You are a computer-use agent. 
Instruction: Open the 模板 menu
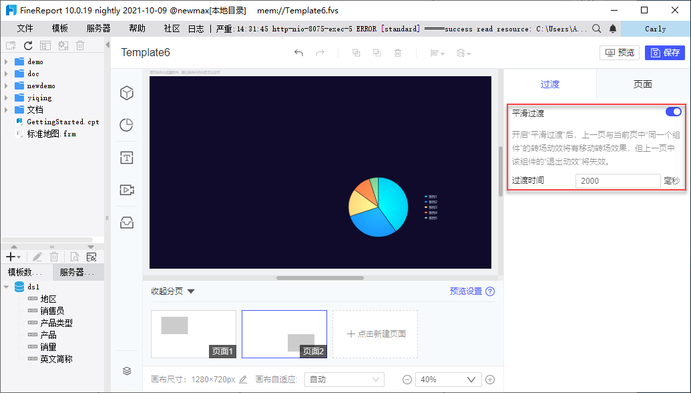(x=60, y=29)
